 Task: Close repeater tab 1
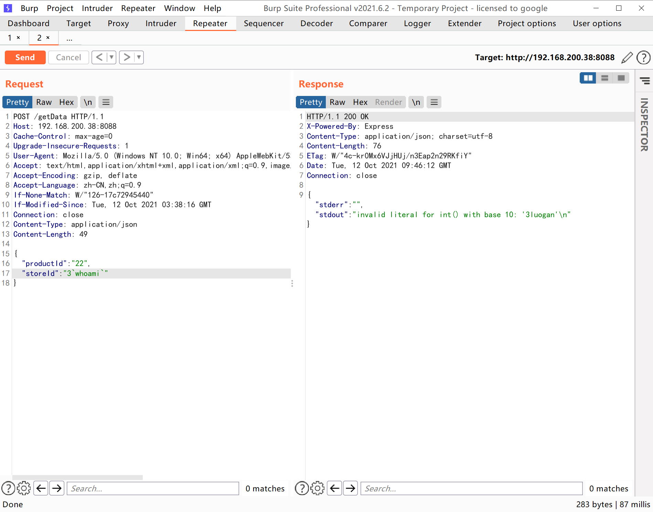click(x=18, y=37)
